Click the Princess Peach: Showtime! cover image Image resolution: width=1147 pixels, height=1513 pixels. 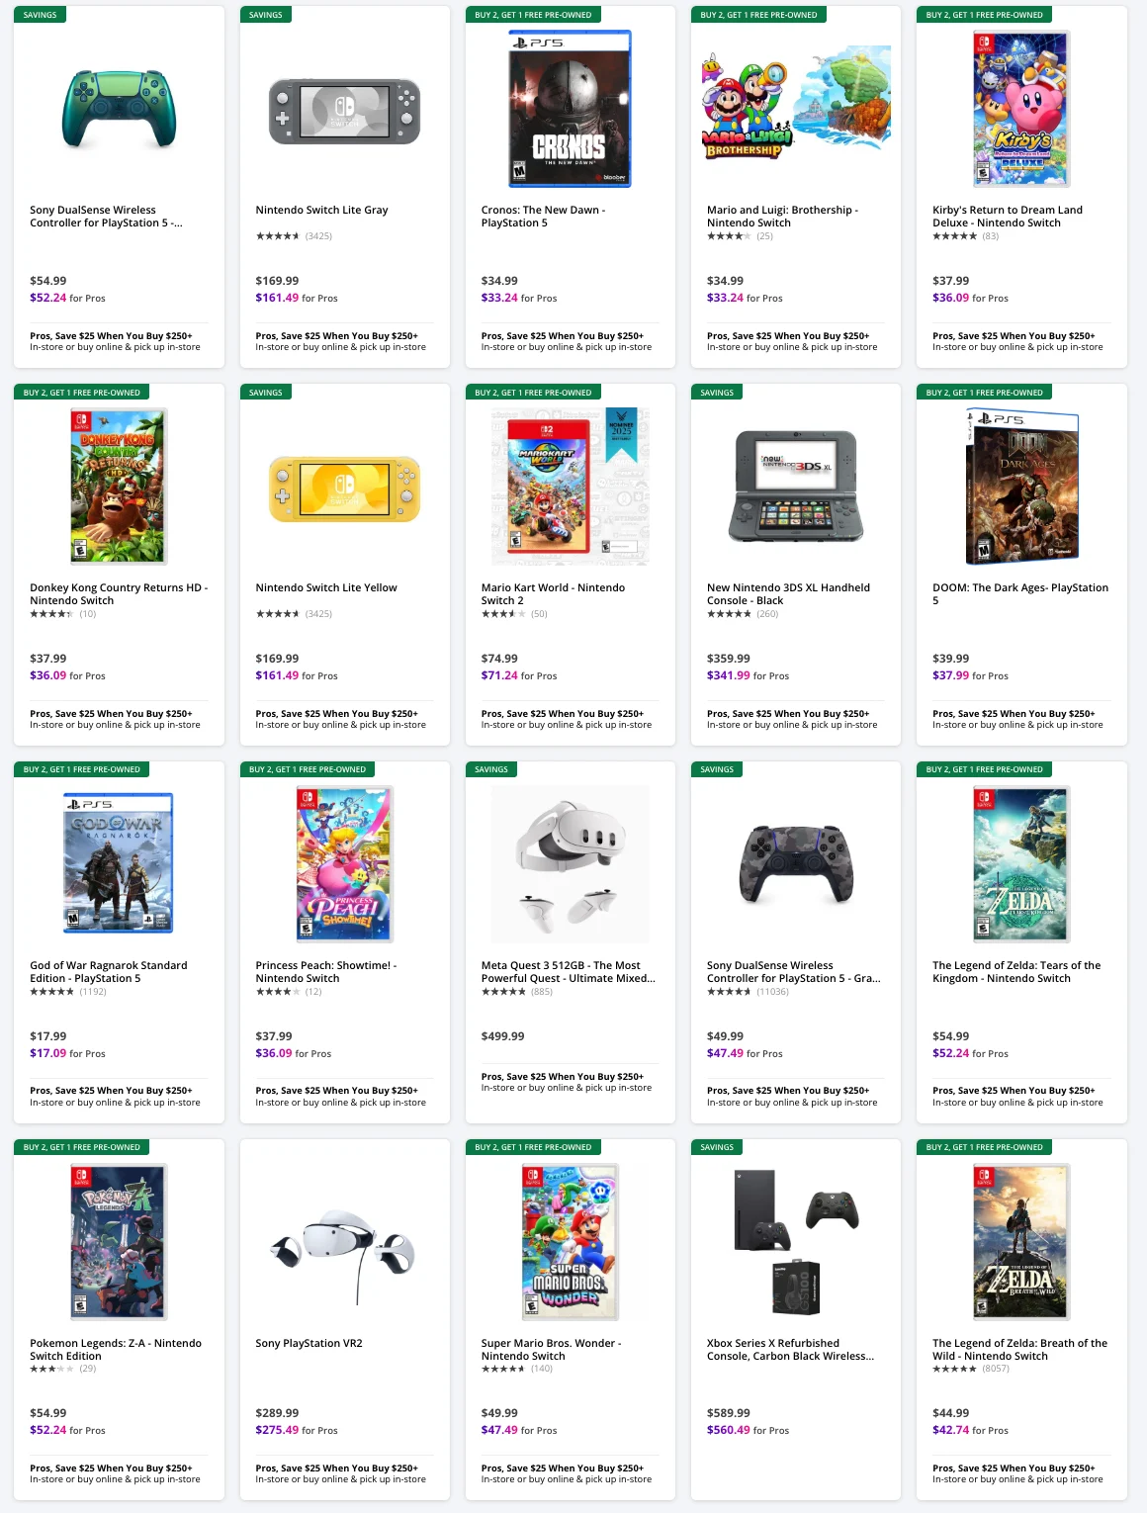[x=343, y=861]
